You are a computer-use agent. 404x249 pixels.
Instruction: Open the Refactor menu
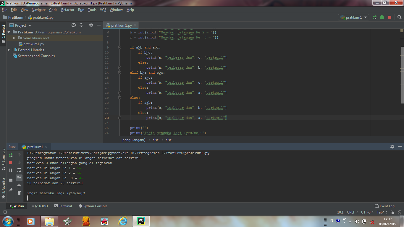[x=68, y=10]
